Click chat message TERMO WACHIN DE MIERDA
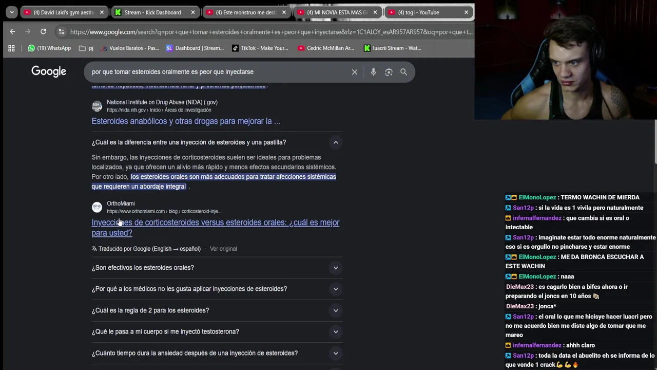The image size is (657, 370). [x=600, y=197]
